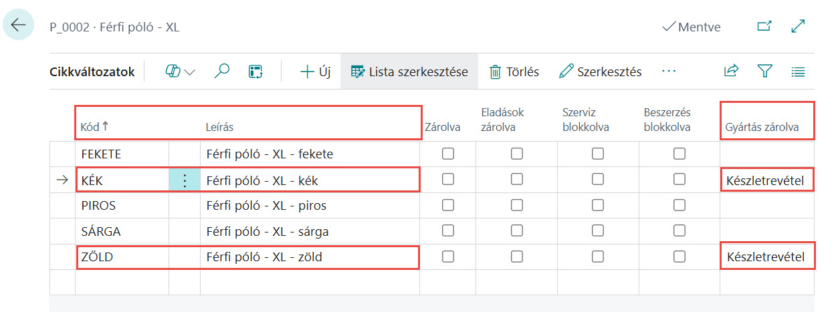This screenshot has height=312, width=836.
Task: Click the + Új button
Action: [x=316, y=71]
